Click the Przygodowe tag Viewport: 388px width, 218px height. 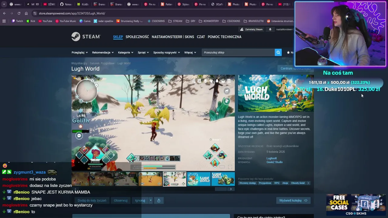tap(265, 183)
